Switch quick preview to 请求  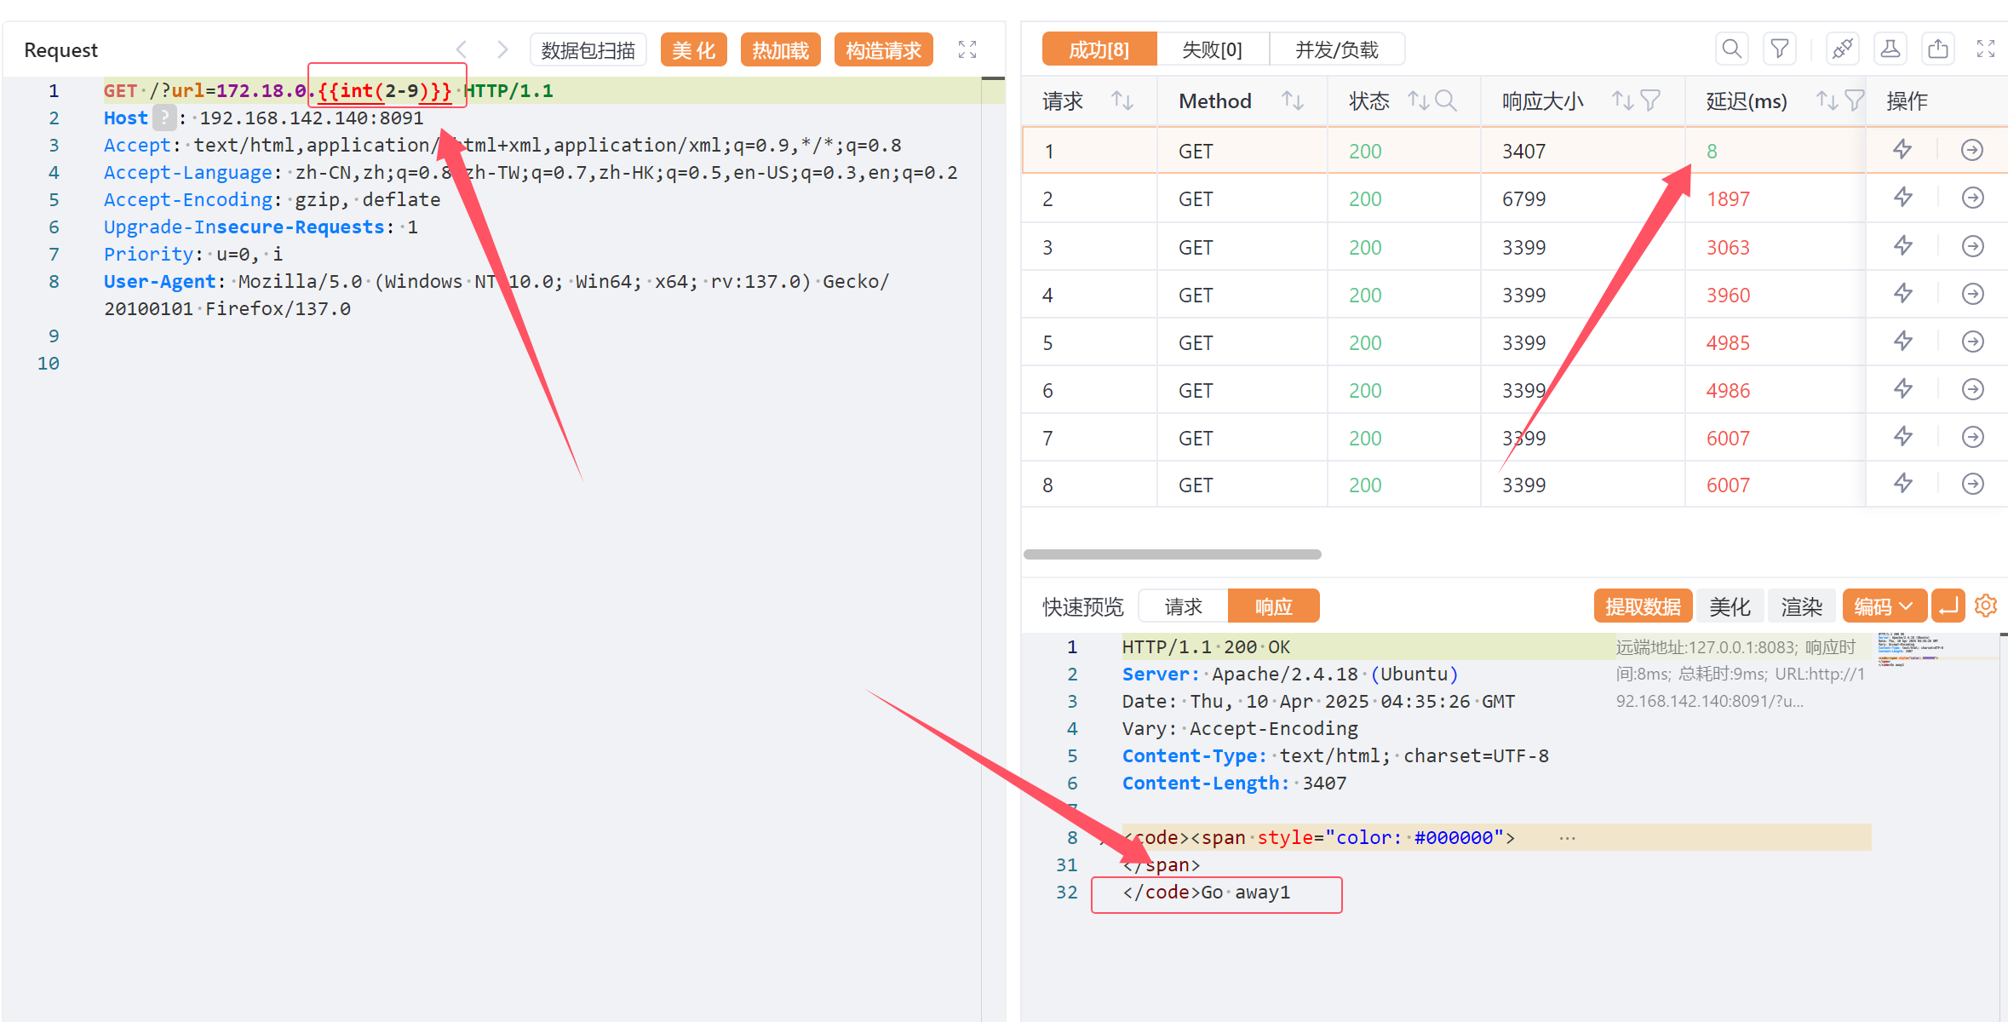[1183, 606]
